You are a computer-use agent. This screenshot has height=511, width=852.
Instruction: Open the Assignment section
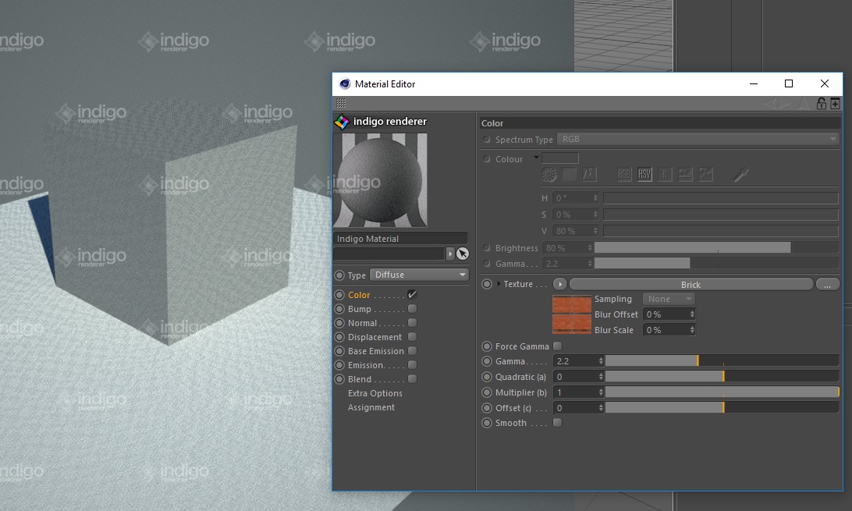[371, 407]
